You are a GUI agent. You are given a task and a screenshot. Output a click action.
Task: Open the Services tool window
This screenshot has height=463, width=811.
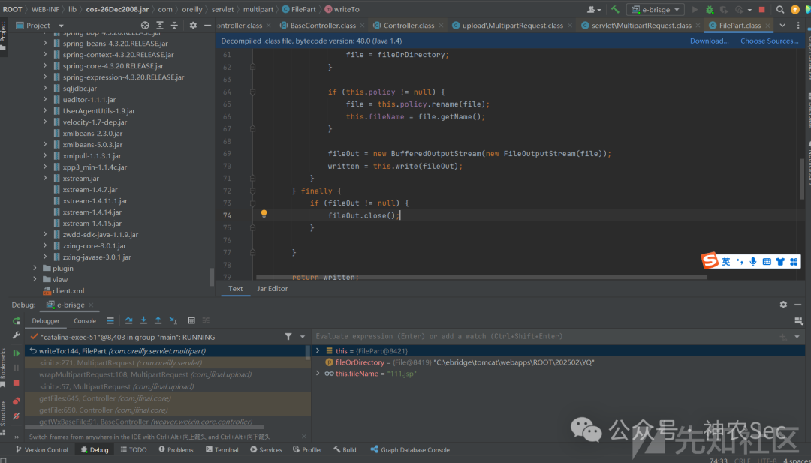265,450
